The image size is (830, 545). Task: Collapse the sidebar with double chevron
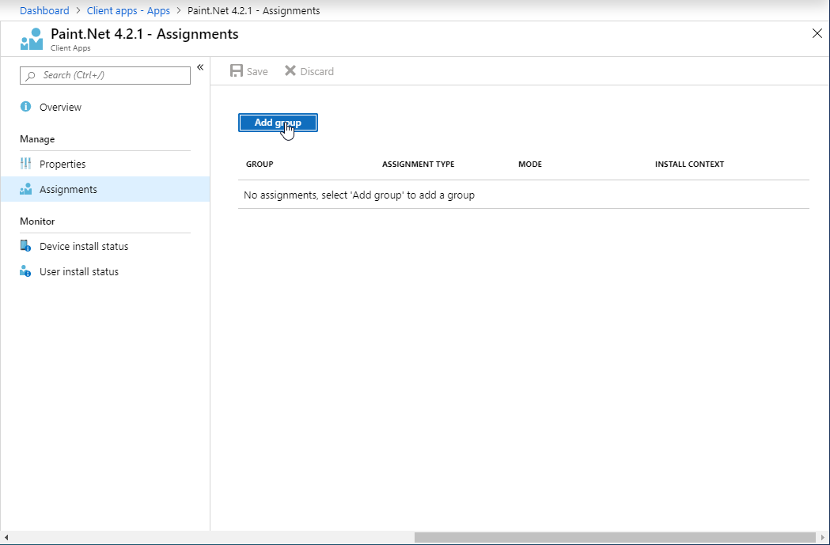200,67
